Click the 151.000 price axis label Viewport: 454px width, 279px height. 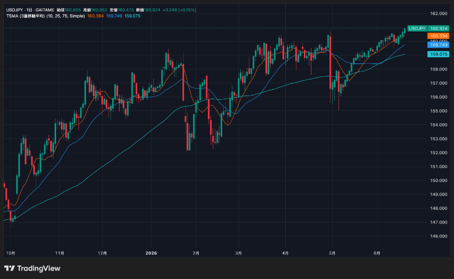439,166
